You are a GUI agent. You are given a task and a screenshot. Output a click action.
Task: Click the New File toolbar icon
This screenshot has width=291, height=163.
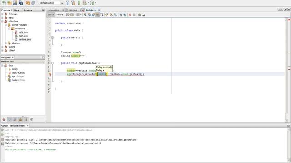(4, 3)
